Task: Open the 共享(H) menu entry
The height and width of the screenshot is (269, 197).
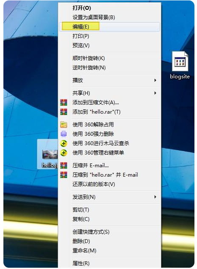Action: click(x=110, y=93)
